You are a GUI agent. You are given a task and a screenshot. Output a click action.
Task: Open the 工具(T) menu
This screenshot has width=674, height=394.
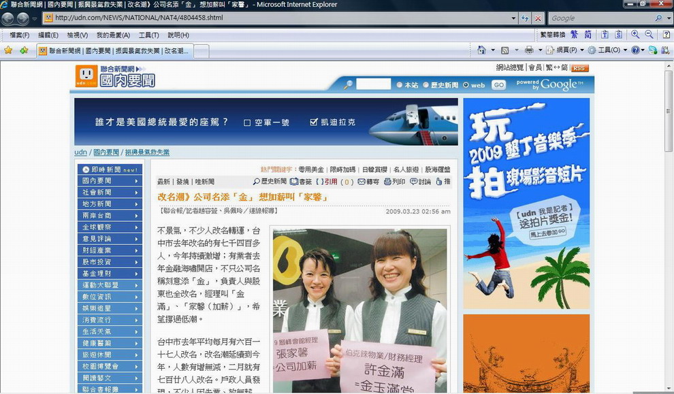tap(148, 35)
